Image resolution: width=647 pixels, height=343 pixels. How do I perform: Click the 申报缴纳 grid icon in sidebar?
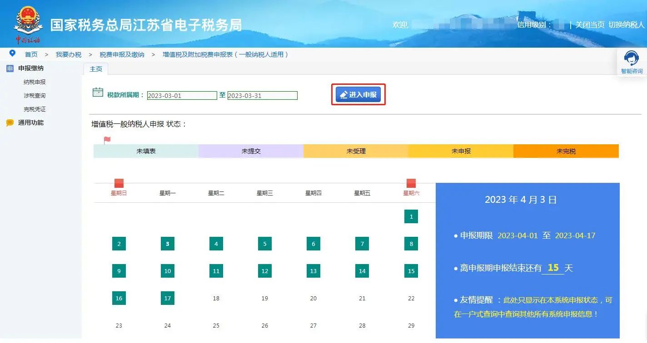(x=10, y=69)
